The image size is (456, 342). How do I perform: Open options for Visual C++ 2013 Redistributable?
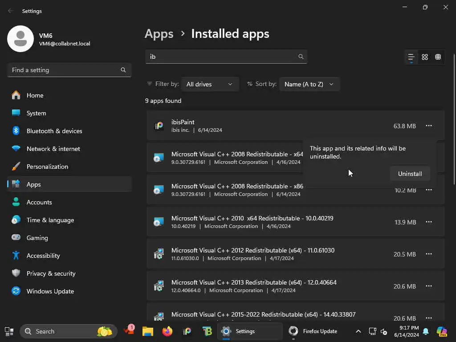pyautogui.click(x=429, y=286)
